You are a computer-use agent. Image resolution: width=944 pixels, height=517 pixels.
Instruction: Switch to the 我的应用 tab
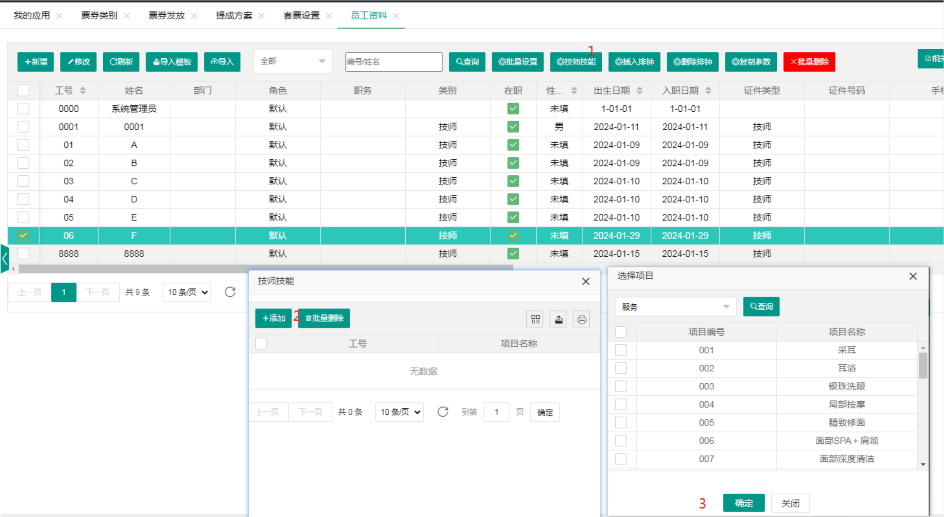coord(32,16)
